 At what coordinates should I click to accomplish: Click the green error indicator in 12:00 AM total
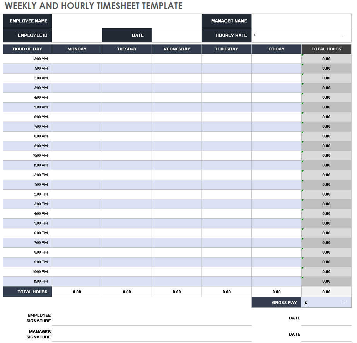pos(303,55)
